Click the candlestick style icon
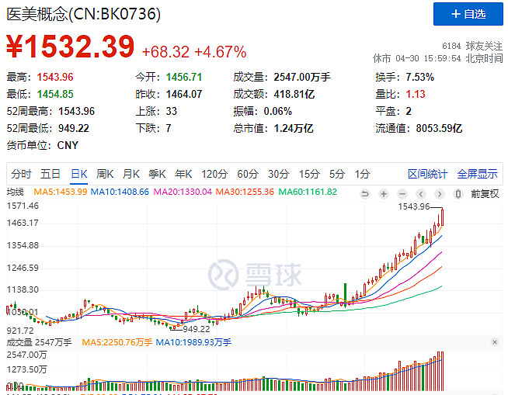This screenshot has height=395, width=508. [x=458, y=194]
